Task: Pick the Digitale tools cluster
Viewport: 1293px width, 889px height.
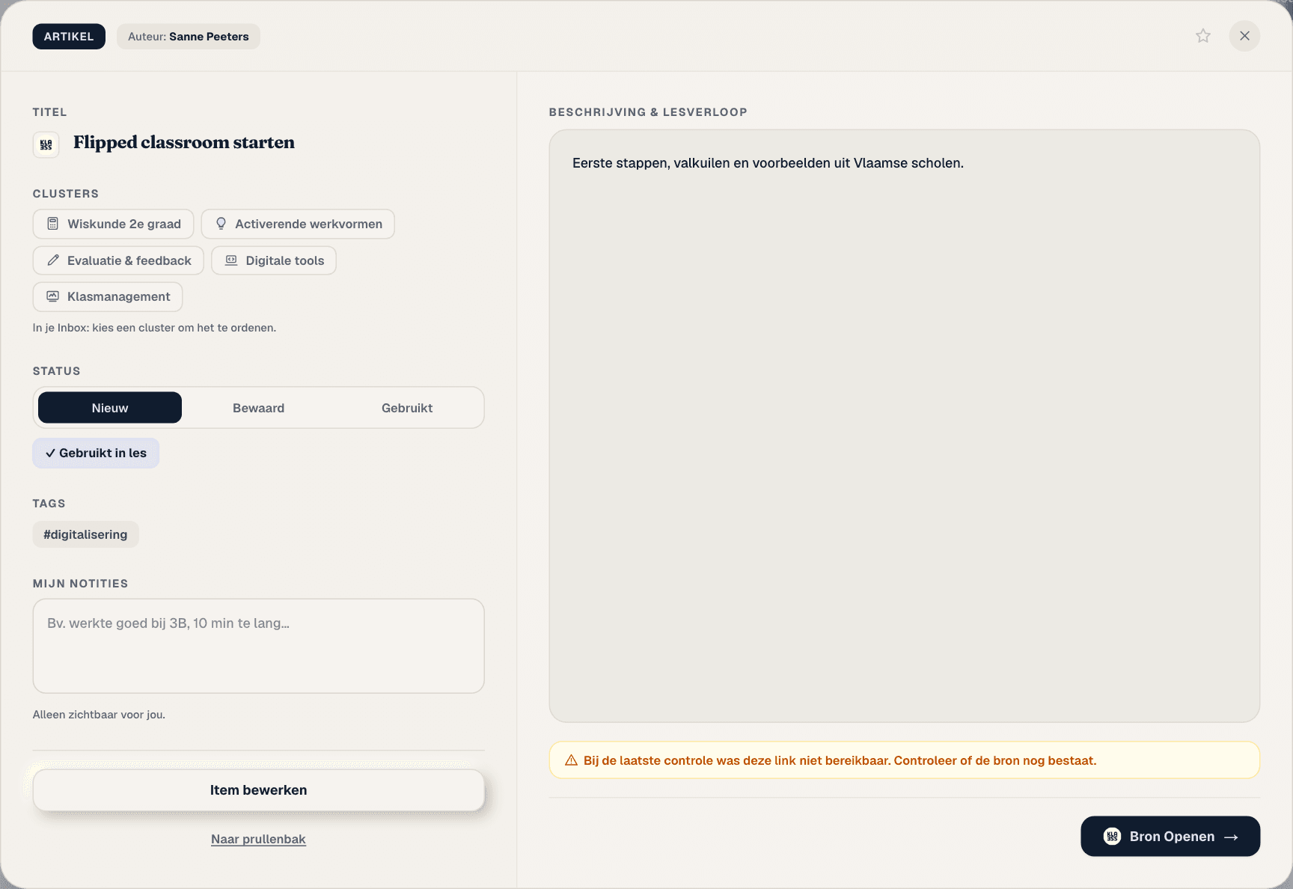Action: [274, 260]
